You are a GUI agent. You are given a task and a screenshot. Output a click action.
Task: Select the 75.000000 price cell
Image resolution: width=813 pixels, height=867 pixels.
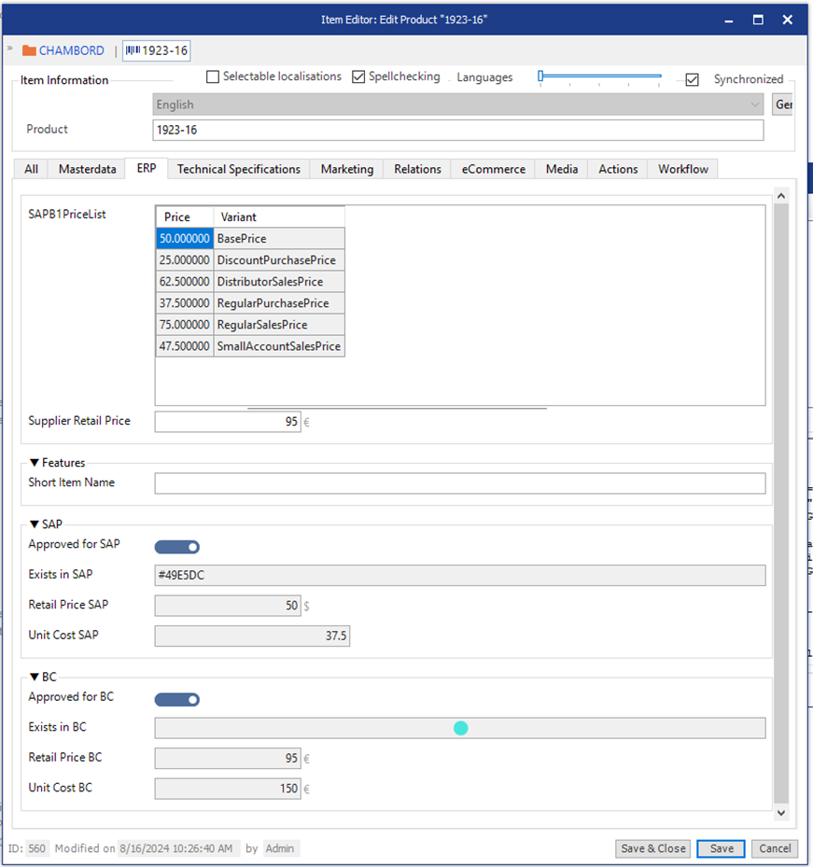pos(185,325)
